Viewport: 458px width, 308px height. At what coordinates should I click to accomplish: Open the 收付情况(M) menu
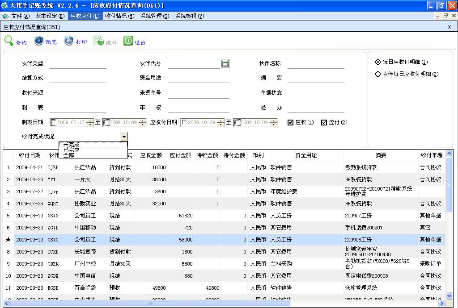coord(120,16)
